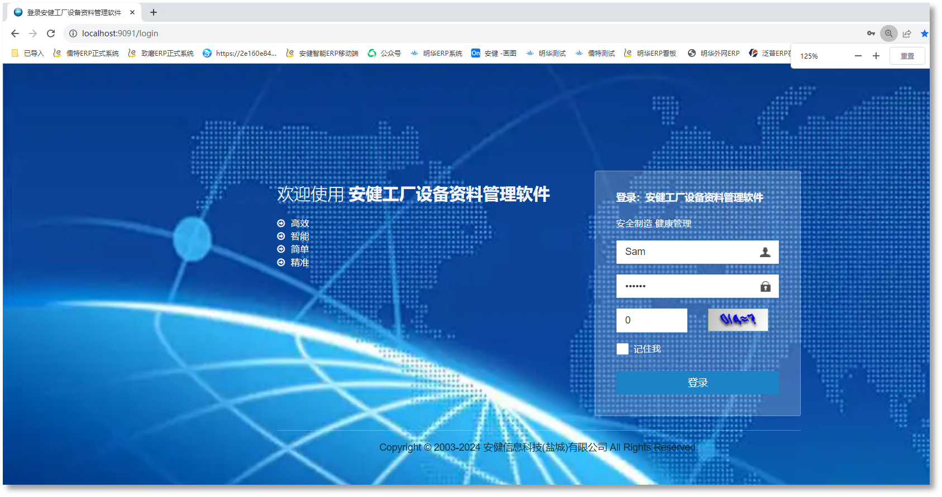Open the 已导入 bookmarks folder

click(x=28, y=54)
